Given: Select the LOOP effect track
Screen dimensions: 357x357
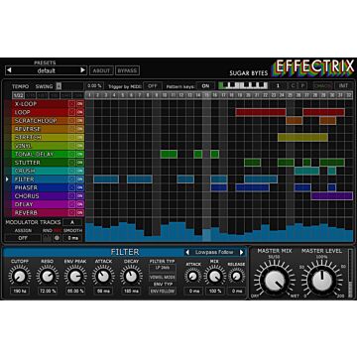Looking at the screenshot, I should (x=40, y=112).
